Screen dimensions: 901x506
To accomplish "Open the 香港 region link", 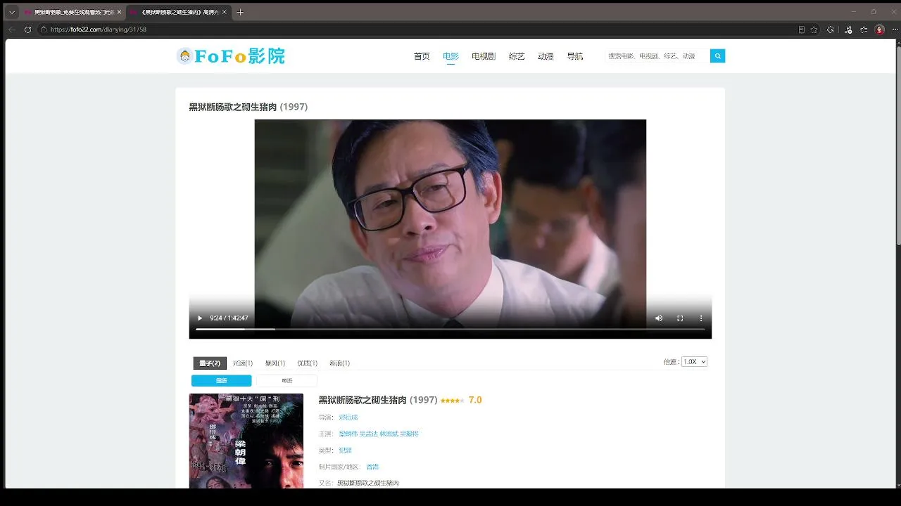I will point(372,467).
